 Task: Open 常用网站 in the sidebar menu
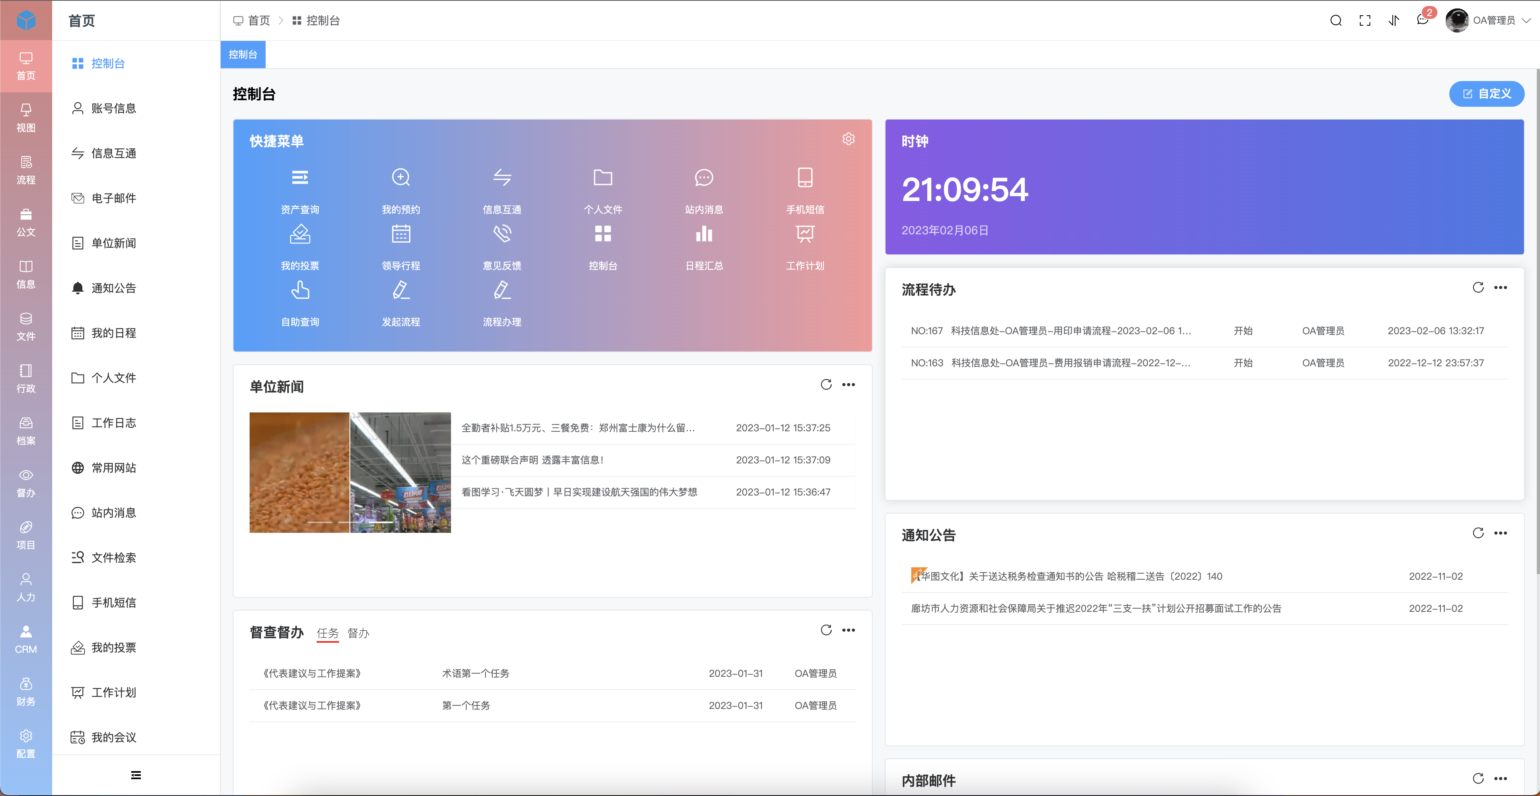point(136,468)
